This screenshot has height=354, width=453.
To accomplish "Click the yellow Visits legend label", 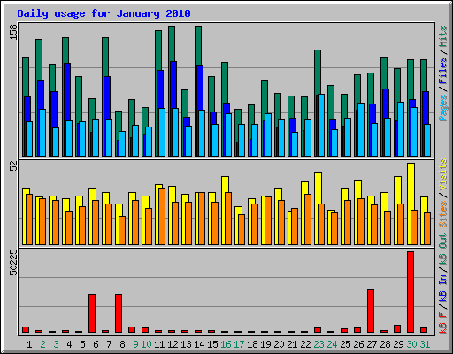I will tap(443, 174).
